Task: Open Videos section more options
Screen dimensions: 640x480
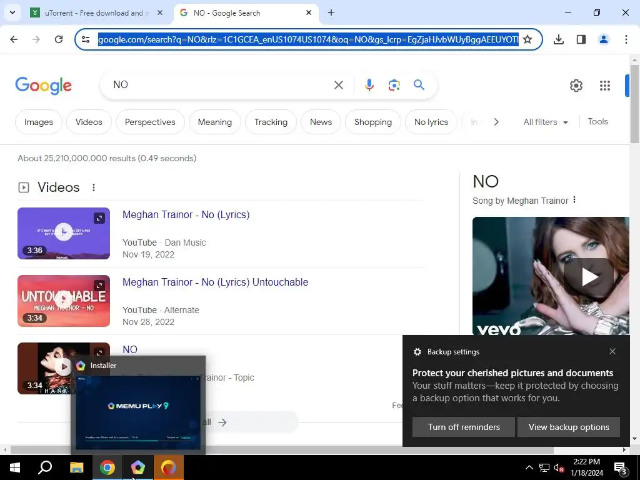Action: 94,187
